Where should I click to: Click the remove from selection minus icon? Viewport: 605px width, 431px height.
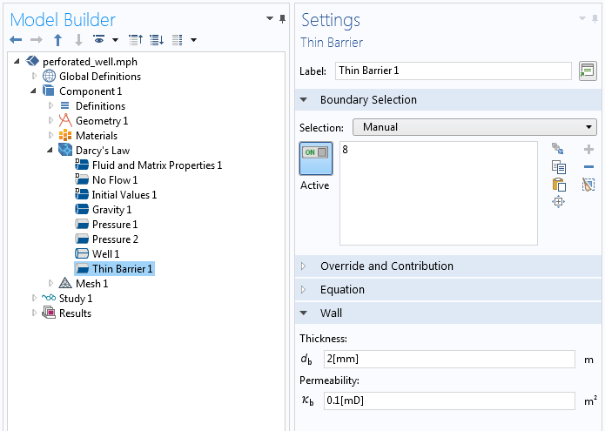pyautogui.click(x=588, y=167)
